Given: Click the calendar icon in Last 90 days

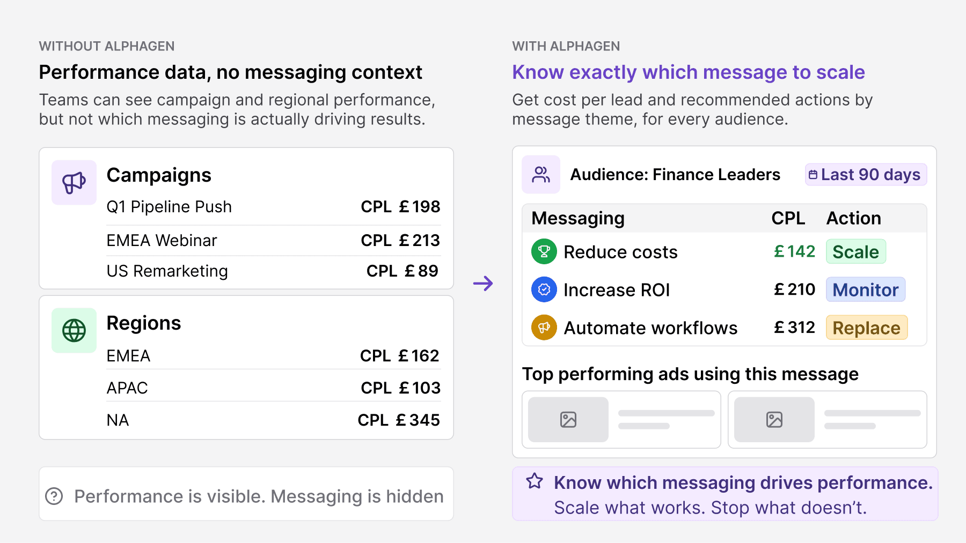Looking at the screenshot, I should coord(813,175).
